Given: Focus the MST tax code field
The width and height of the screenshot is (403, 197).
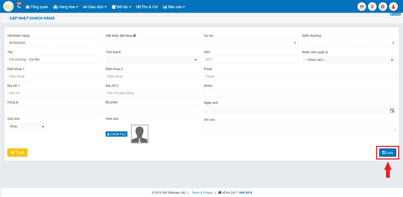Looking at the screenshot, I should (x=251, y=60).
